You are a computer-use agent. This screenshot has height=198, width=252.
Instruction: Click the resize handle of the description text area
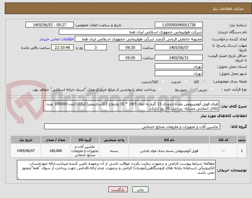[x=45, y=110]
